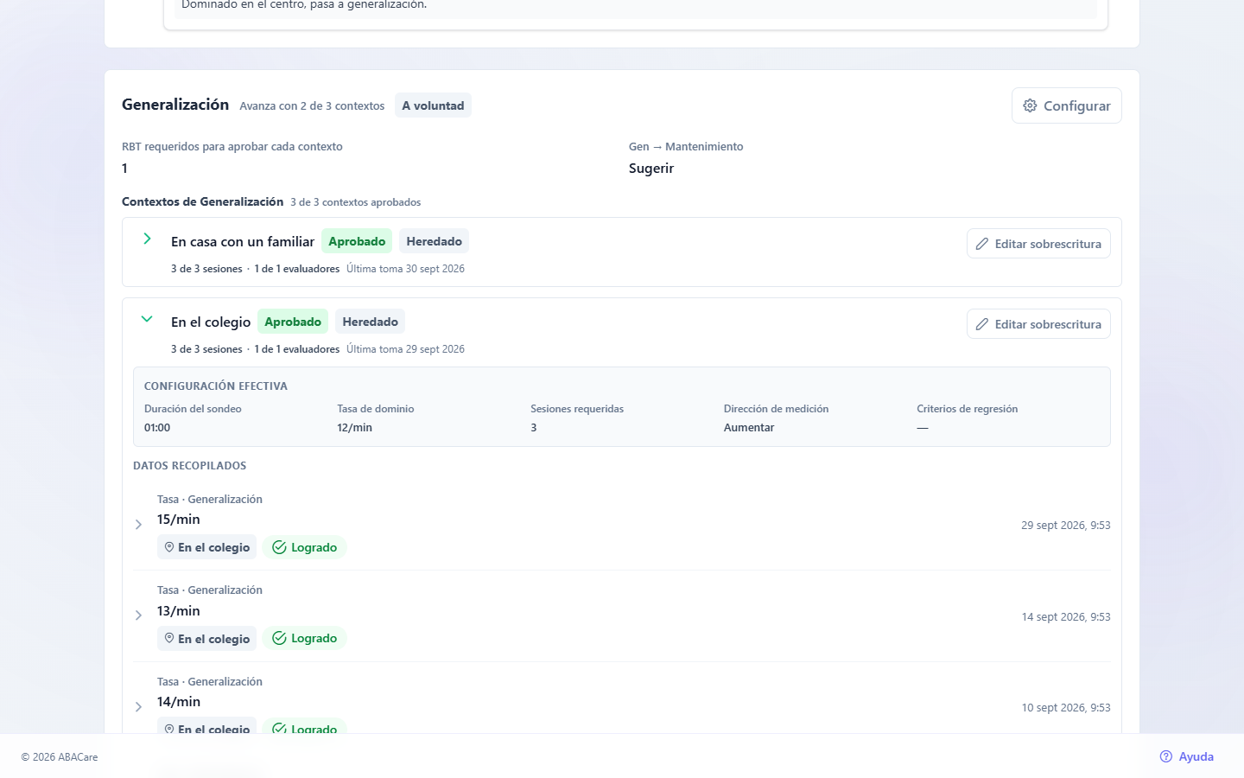Click En el colegio tag on 15/min entry
Screen dimensions: 1244x778
(x=207, y=547)
